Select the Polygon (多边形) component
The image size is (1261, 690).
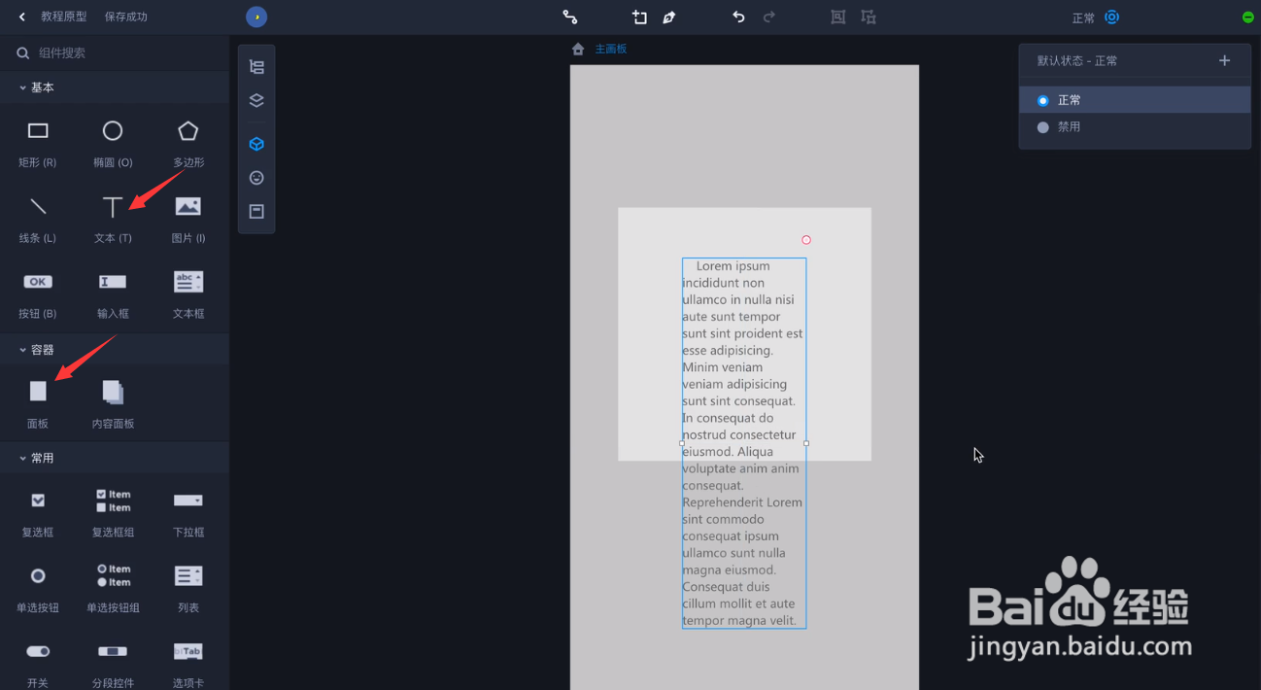coord(188,141)
